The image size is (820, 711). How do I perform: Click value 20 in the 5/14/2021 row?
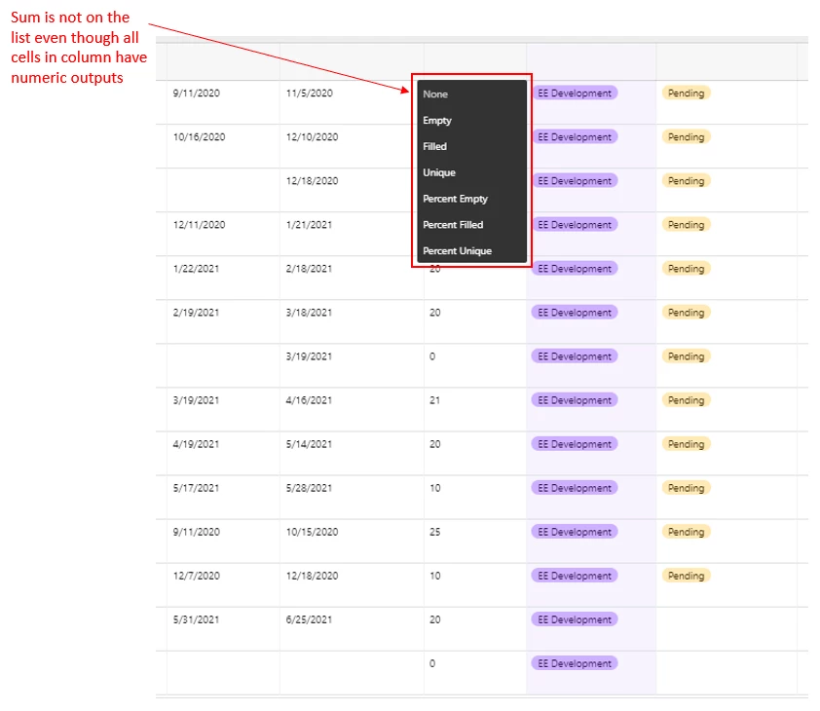tap(434, 445)
